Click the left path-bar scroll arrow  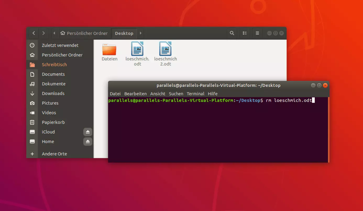[x=54, y=33]
